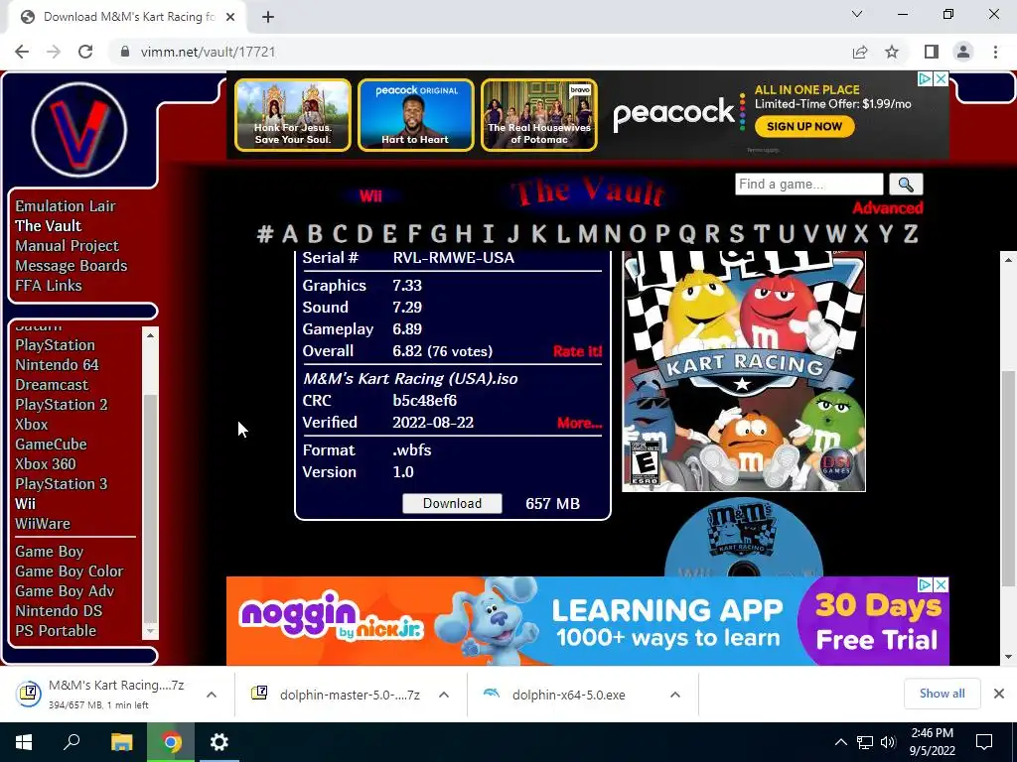
Task: Bookmark page with the star icon
Action: [x=892, y=52]
